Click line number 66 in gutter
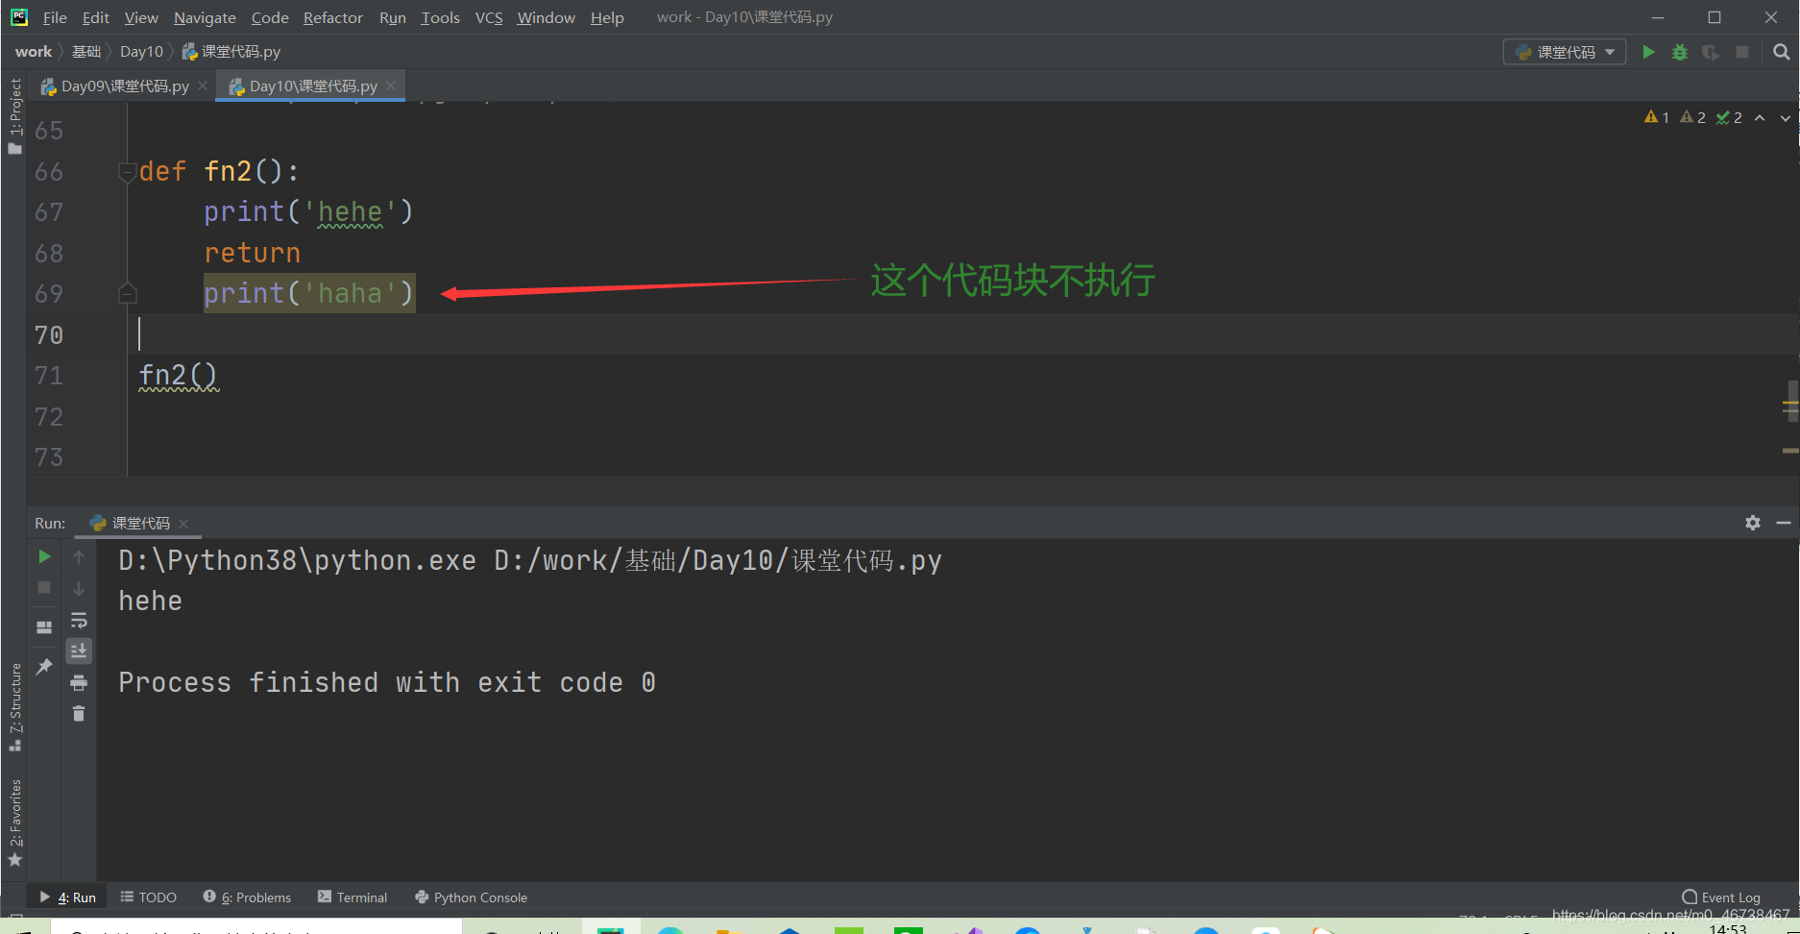 (49, 172)
